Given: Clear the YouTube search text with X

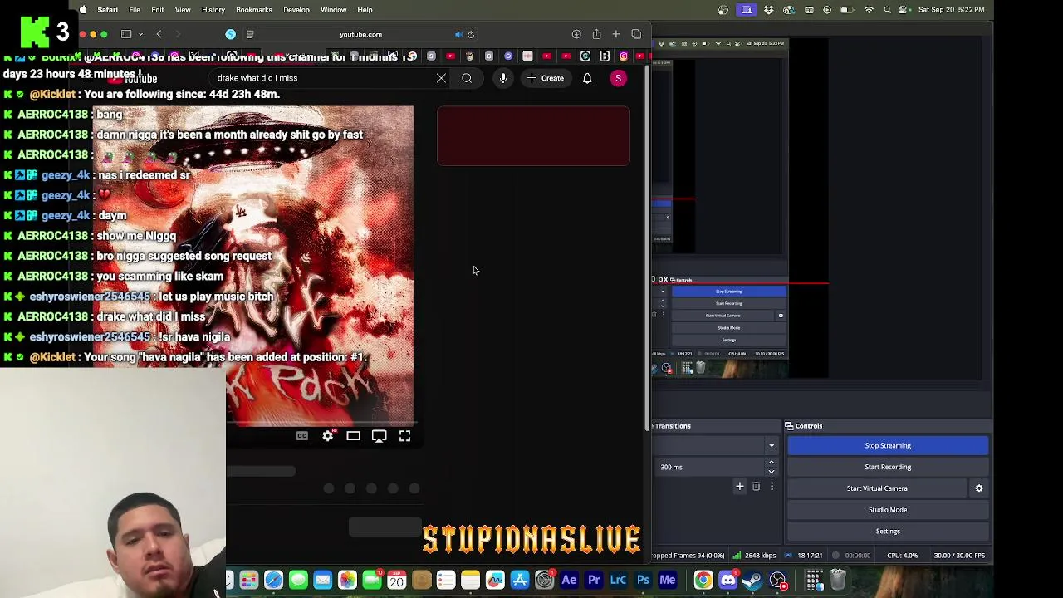Looking at the screenshot, I should (x=441, y=78).
